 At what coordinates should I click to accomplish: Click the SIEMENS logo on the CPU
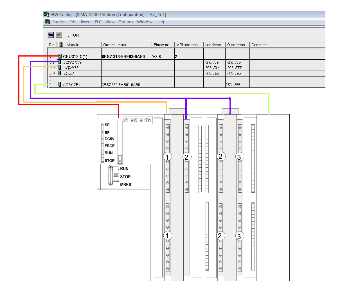(x=137, y=120)
